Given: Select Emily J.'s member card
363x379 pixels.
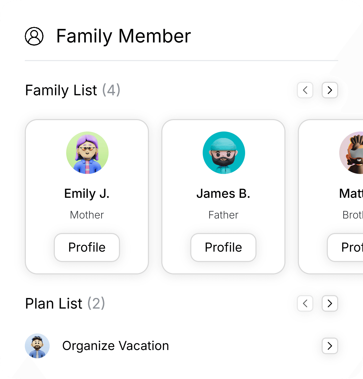Looking at the screenshot, I should [x=87, y=196].
